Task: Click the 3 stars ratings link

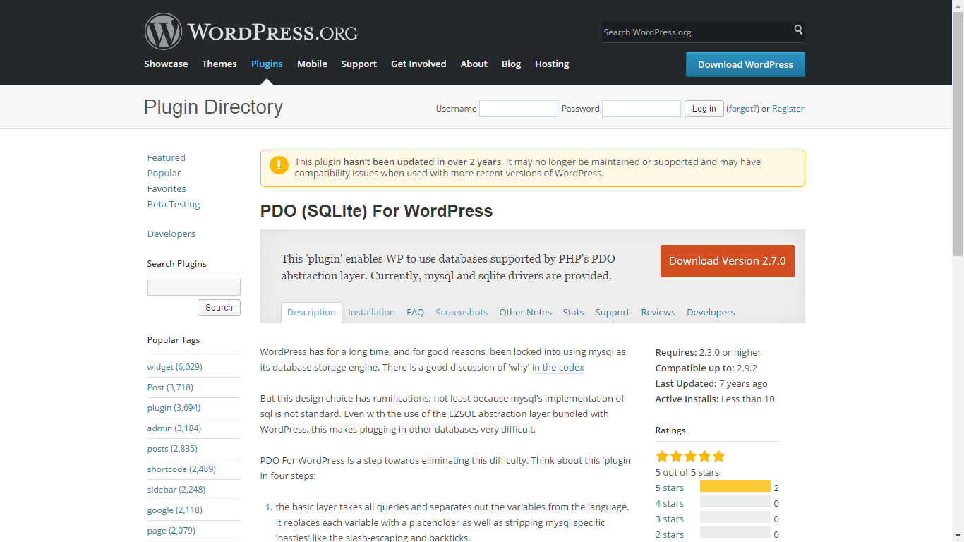Action: point(670,519)
